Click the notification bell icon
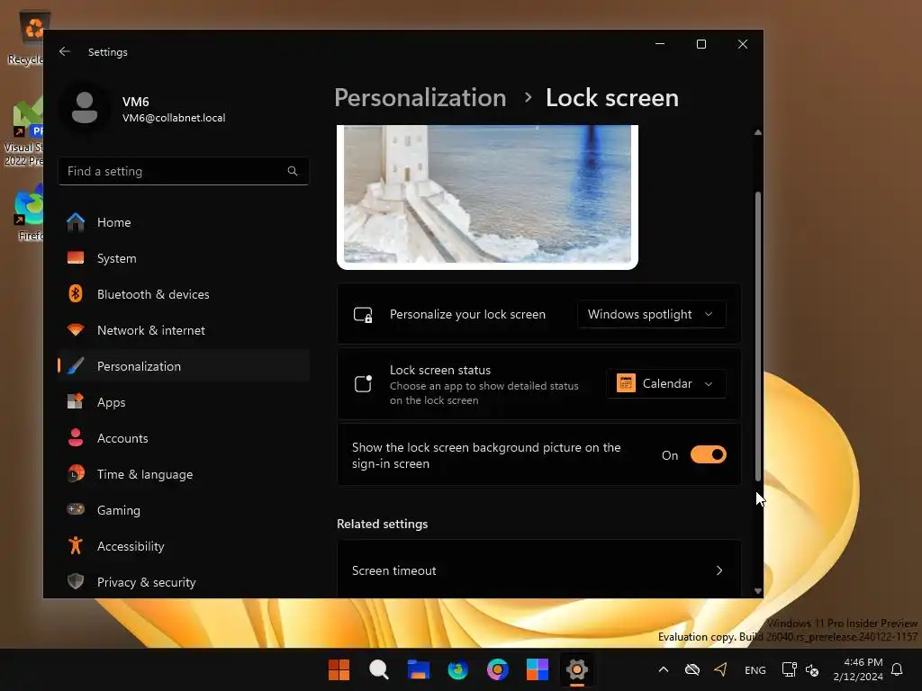 (x=897, y=669)
